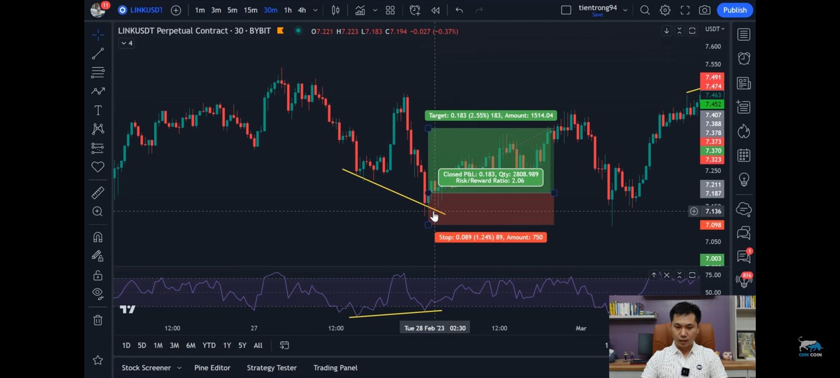Show All date range

258,345
